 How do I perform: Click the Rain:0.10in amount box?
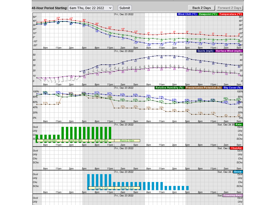127,141
